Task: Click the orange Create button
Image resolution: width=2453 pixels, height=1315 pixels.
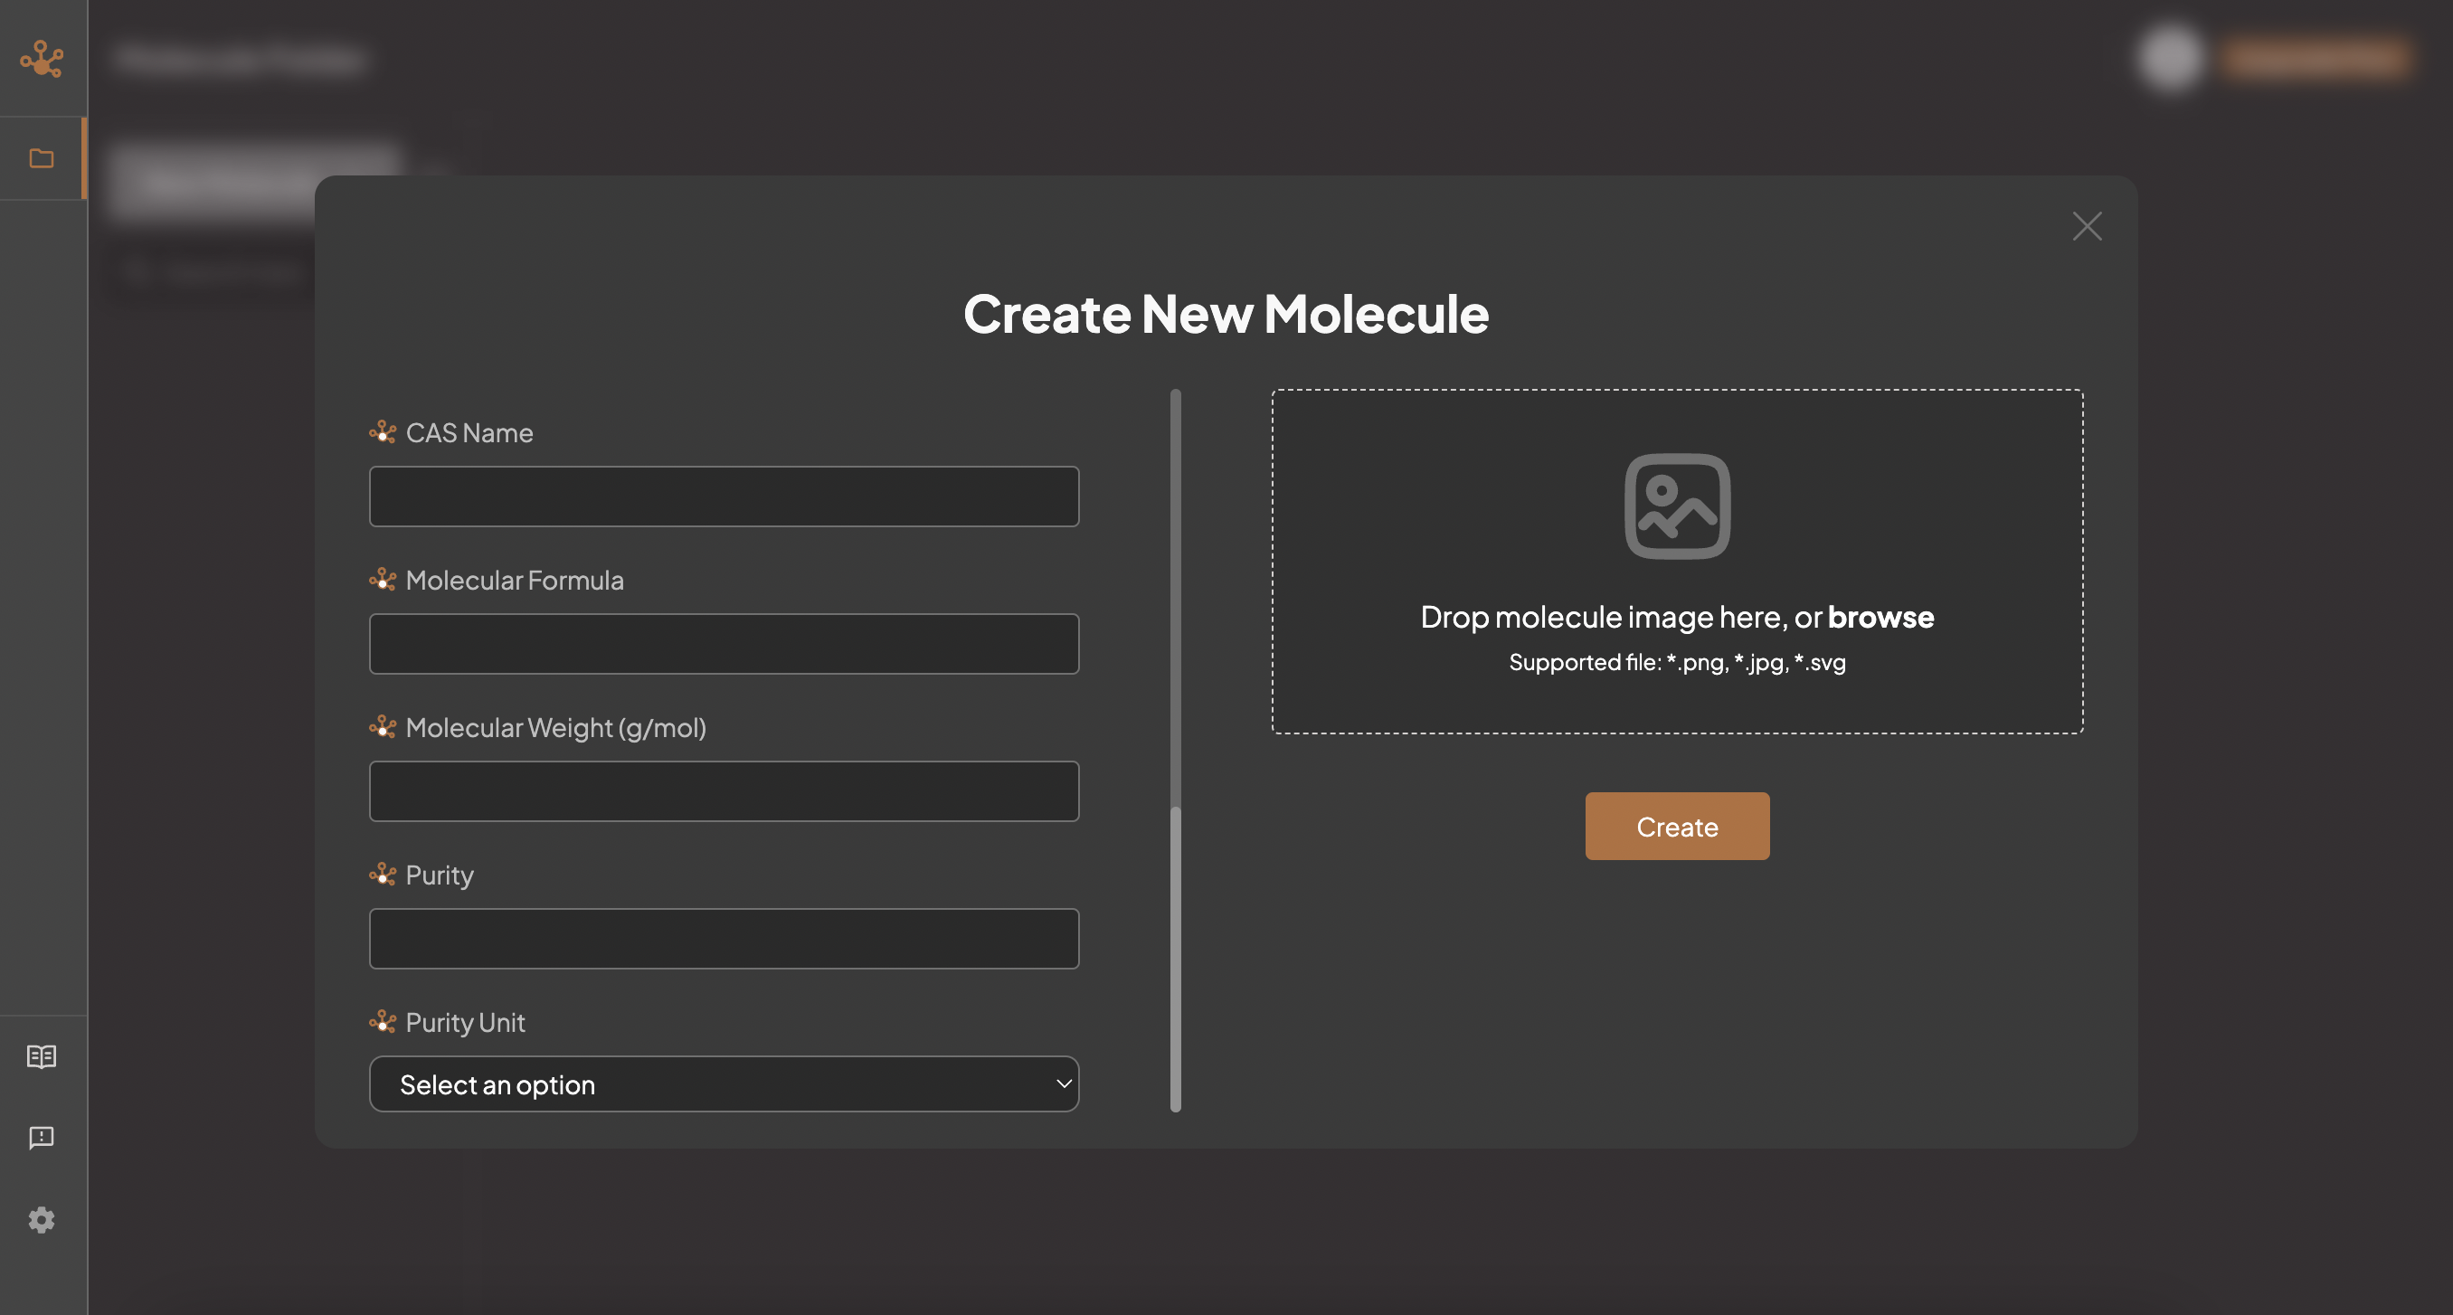Action: (x=1678, y=826)
